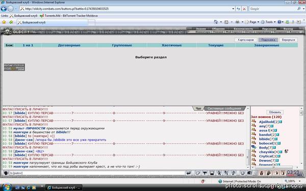Select the Договорные fights section
Viewport: 306px width, 191px height.
(x=69, y=45)
